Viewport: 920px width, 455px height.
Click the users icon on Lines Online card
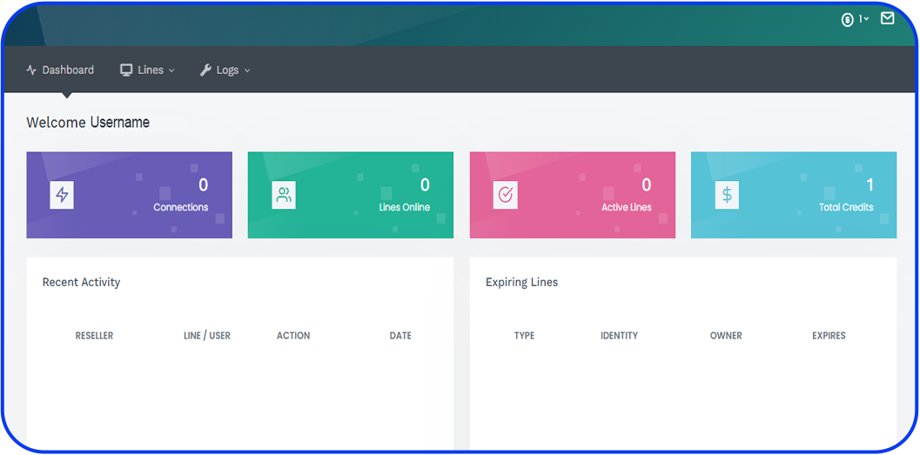click(284, 195)
